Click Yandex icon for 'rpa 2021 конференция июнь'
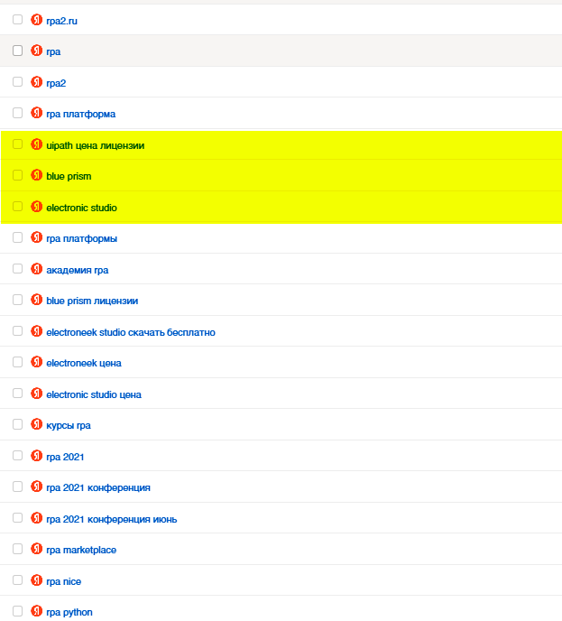The height and width of the screenshot is (621, 562). 36,517
